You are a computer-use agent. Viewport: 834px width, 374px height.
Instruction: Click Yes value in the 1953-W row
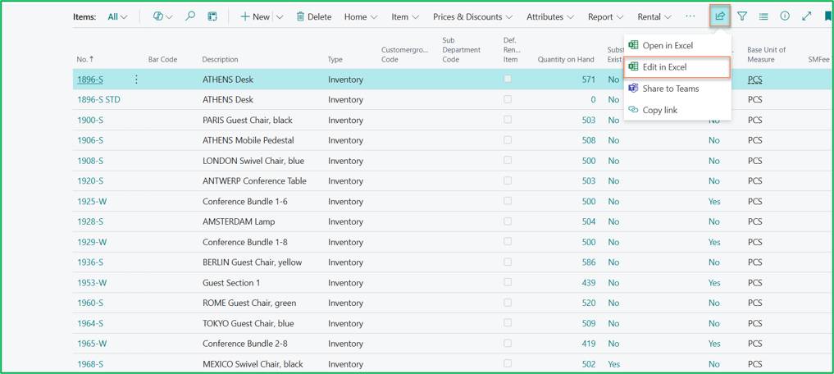pyautogui.click(x=713, y=283)
